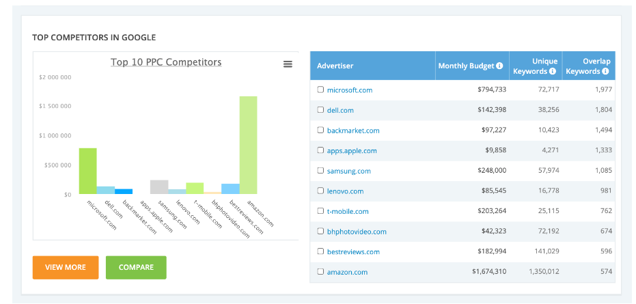Open the backmarket.com advertiser link
This screenshot has width=636, height=304.
coord(353,130)
